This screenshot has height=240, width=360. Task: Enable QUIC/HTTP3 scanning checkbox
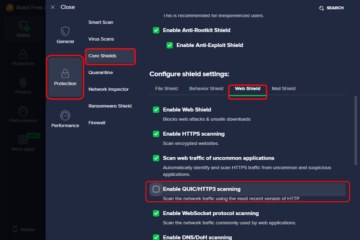(x=156, y=189)
